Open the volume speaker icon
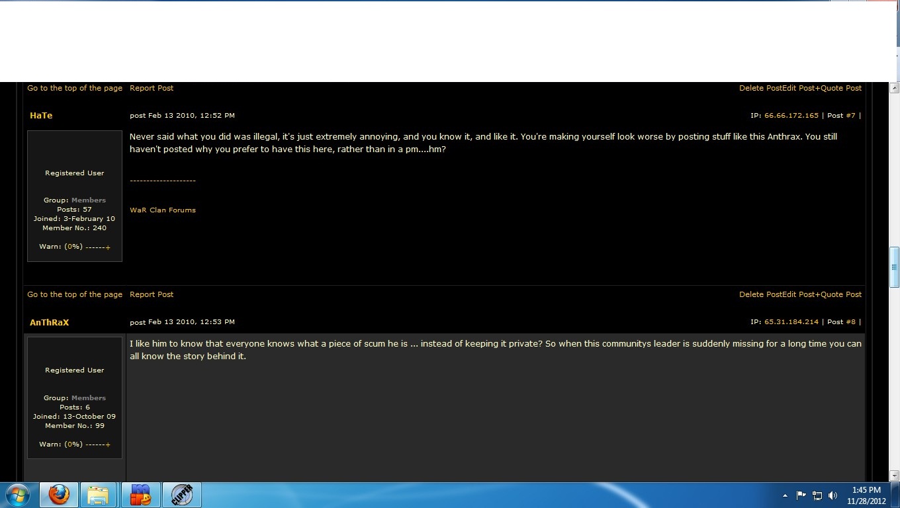Screen dimensions: 900x508 click(x=833, y=495)
